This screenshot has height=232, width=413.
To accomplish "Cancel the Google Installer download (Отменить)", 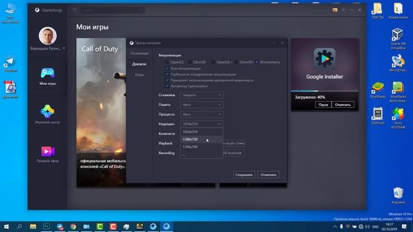I will (343, 104).
